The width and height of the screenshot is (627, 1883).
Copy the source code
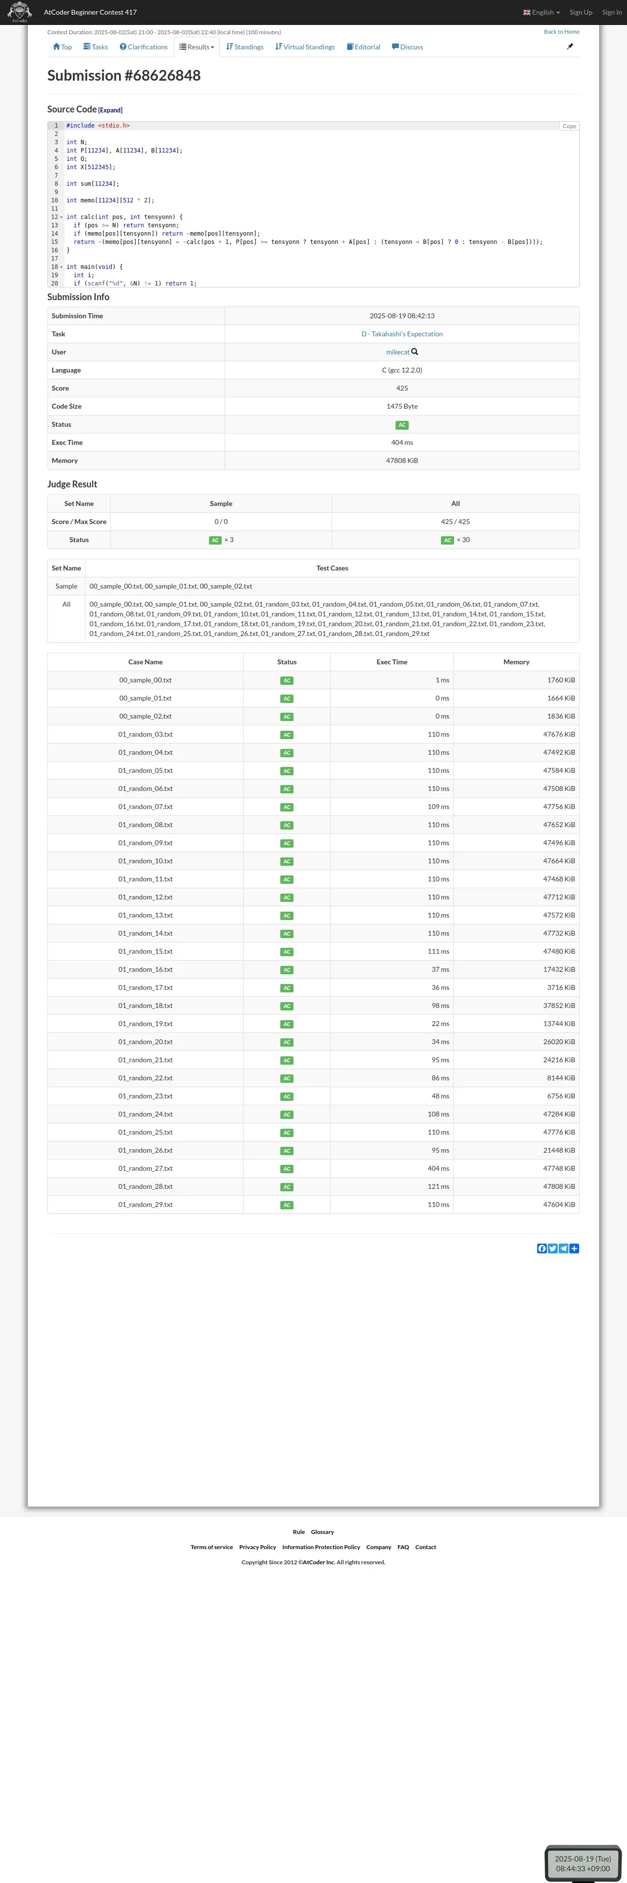(568, 127)
